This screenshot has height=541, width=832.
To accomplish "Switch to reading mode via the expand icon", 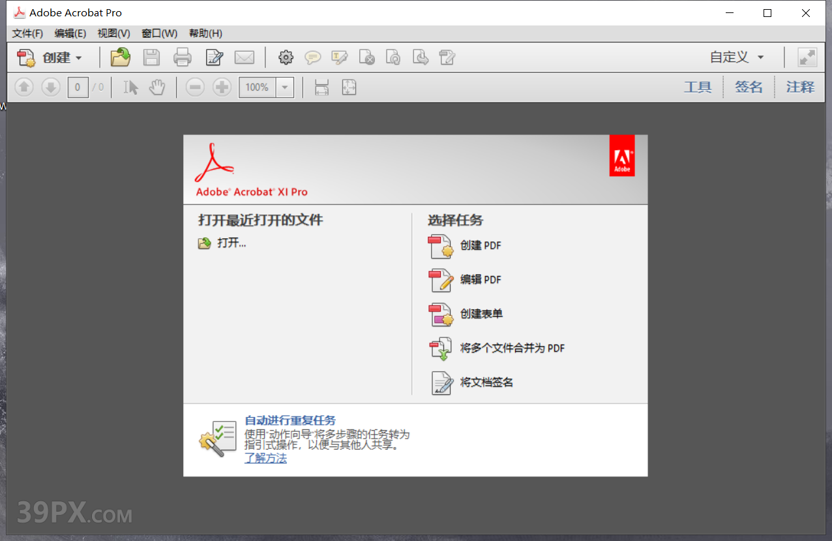I will coord(807,57).
